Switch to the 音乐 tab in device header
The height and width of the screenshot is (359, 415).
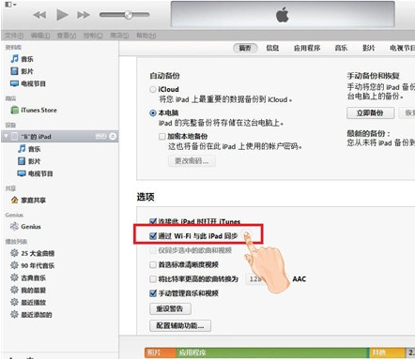click(341, 48)
